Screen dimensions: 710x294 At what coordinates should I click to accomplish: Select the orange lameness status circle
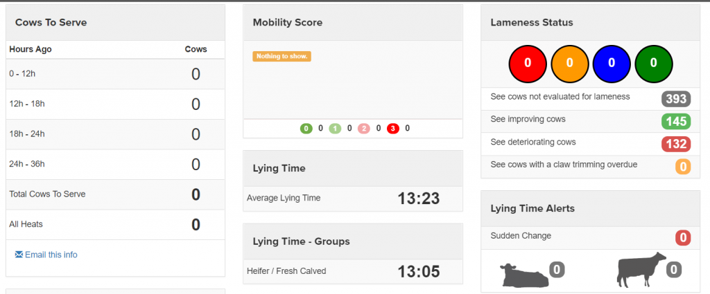coord(569,63)
